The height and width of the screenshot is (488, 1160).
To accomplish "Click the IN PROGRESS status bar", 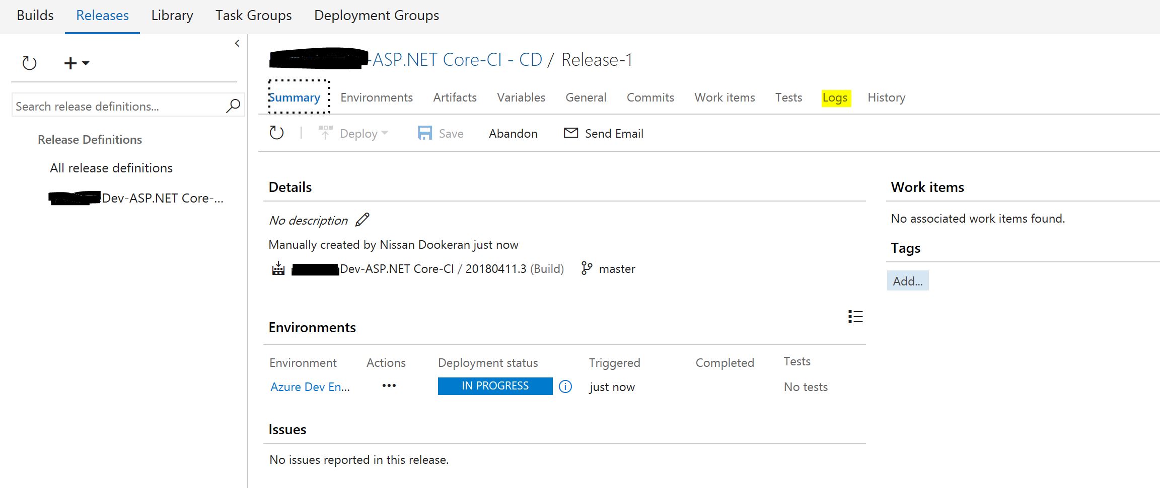I will (495, 386).
